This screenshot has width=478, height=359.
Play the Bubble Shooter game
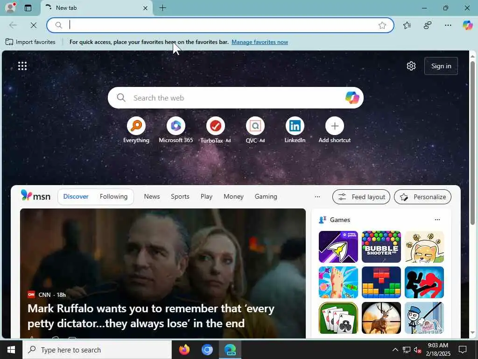(x=381, y=247)
